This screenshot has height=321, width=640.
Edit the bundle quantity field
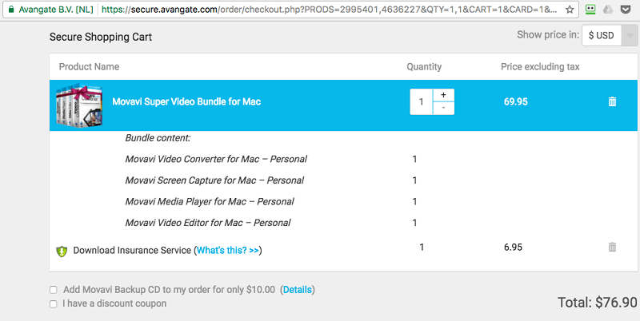[422, 102]
